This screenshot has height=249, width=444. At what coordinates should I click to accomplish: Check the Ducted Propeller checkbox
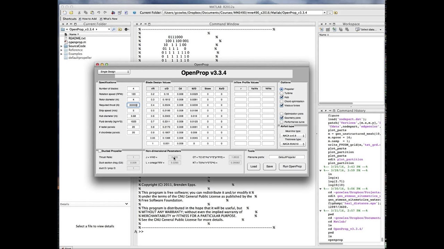(100, 151)
